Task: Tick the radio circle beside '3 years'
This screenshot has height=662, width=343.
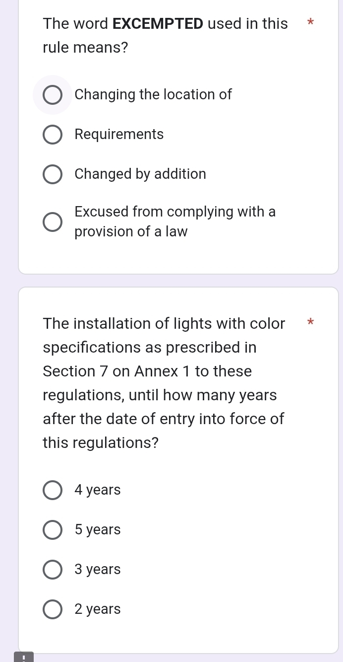Action: pyautogui.click(x=53, y=570)
